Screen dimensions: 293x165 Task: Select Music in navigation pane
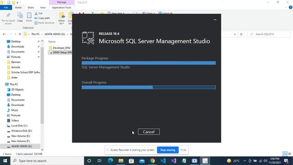(x=15, y=110)
